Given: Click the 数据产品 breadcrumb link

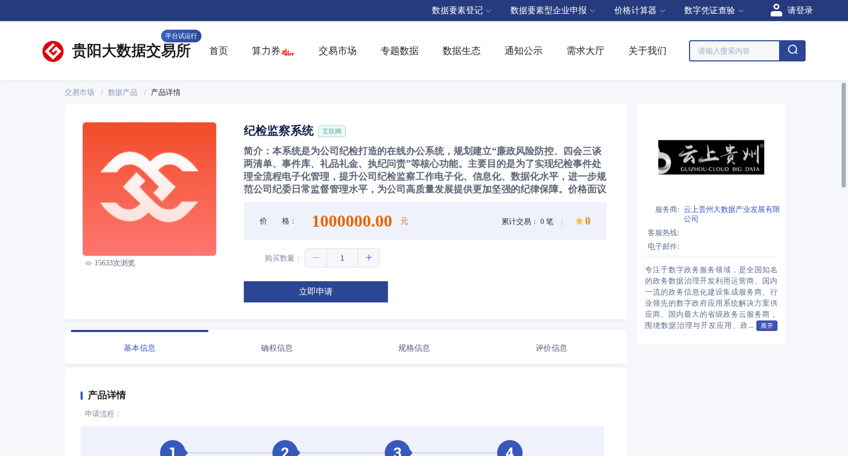Looking at the screenshot, I should point(122,93).
